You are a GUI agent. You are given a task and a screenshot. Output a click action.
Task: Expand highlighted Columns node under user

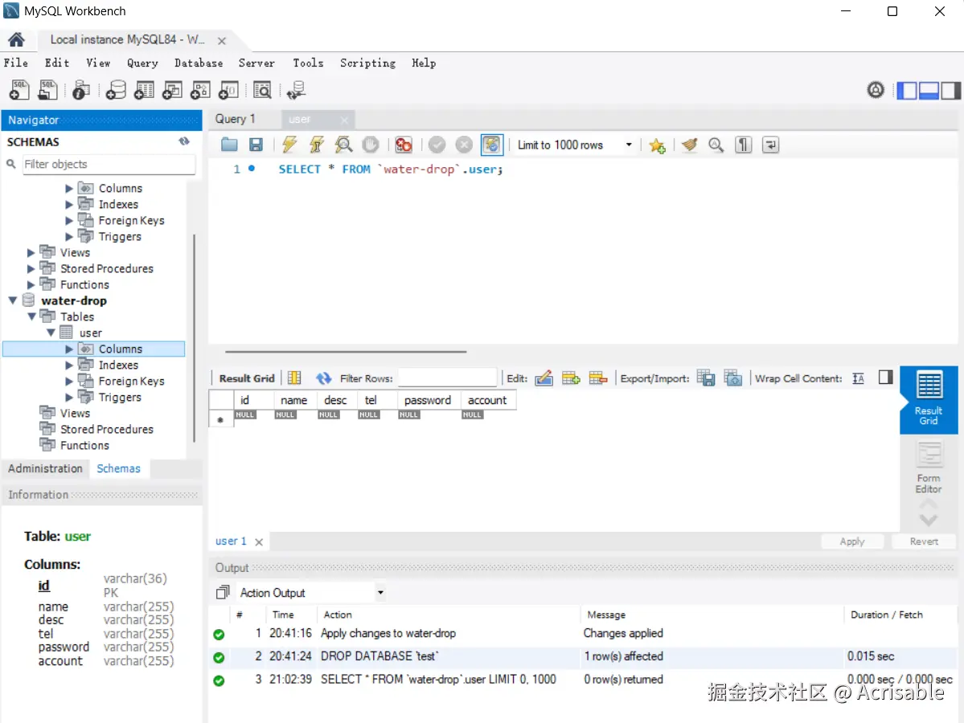69,349
